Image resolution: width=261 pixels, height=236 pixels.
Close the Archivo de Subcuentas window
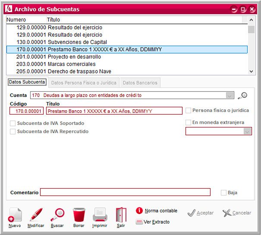(252, 9)
